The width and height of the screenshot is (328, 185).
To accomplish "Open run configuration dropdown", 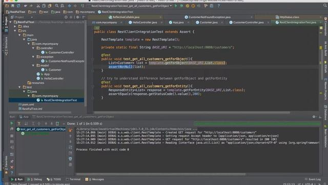I will pos(132,6).
